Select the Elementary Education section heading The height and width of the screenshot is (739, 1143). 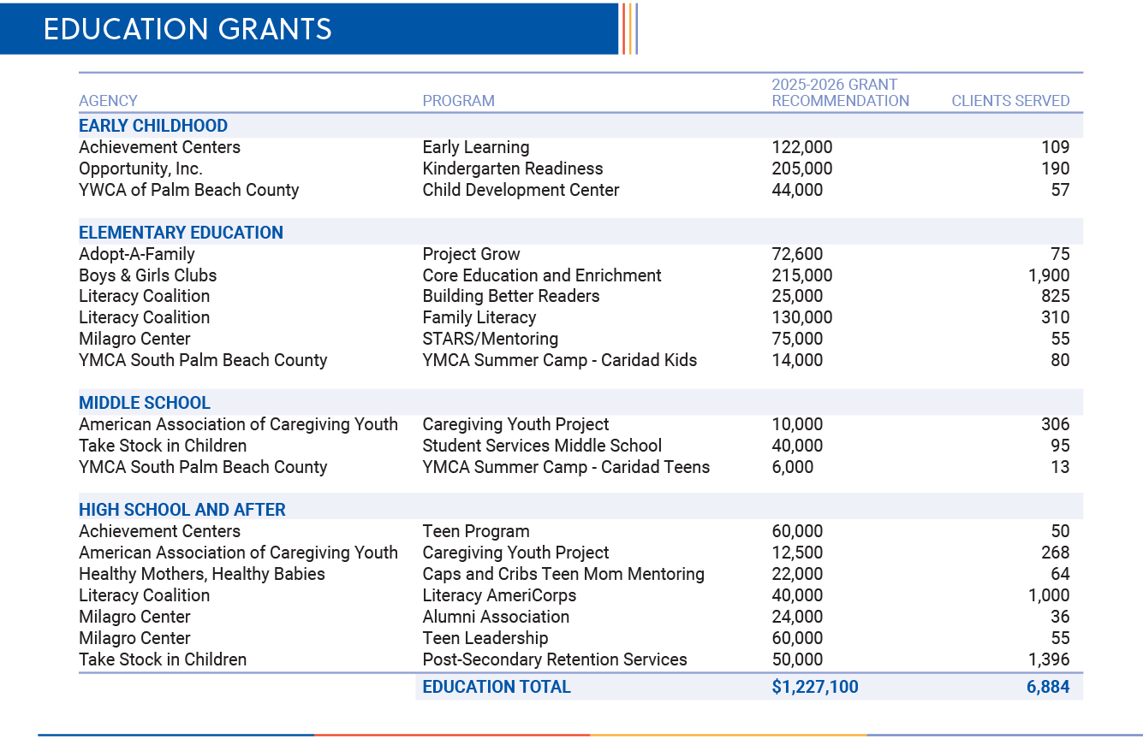point(181,233)
